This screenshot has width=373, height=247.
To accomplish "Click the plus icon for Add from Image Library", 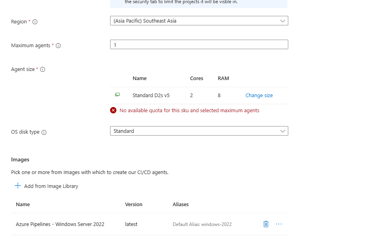I will 18,186.
